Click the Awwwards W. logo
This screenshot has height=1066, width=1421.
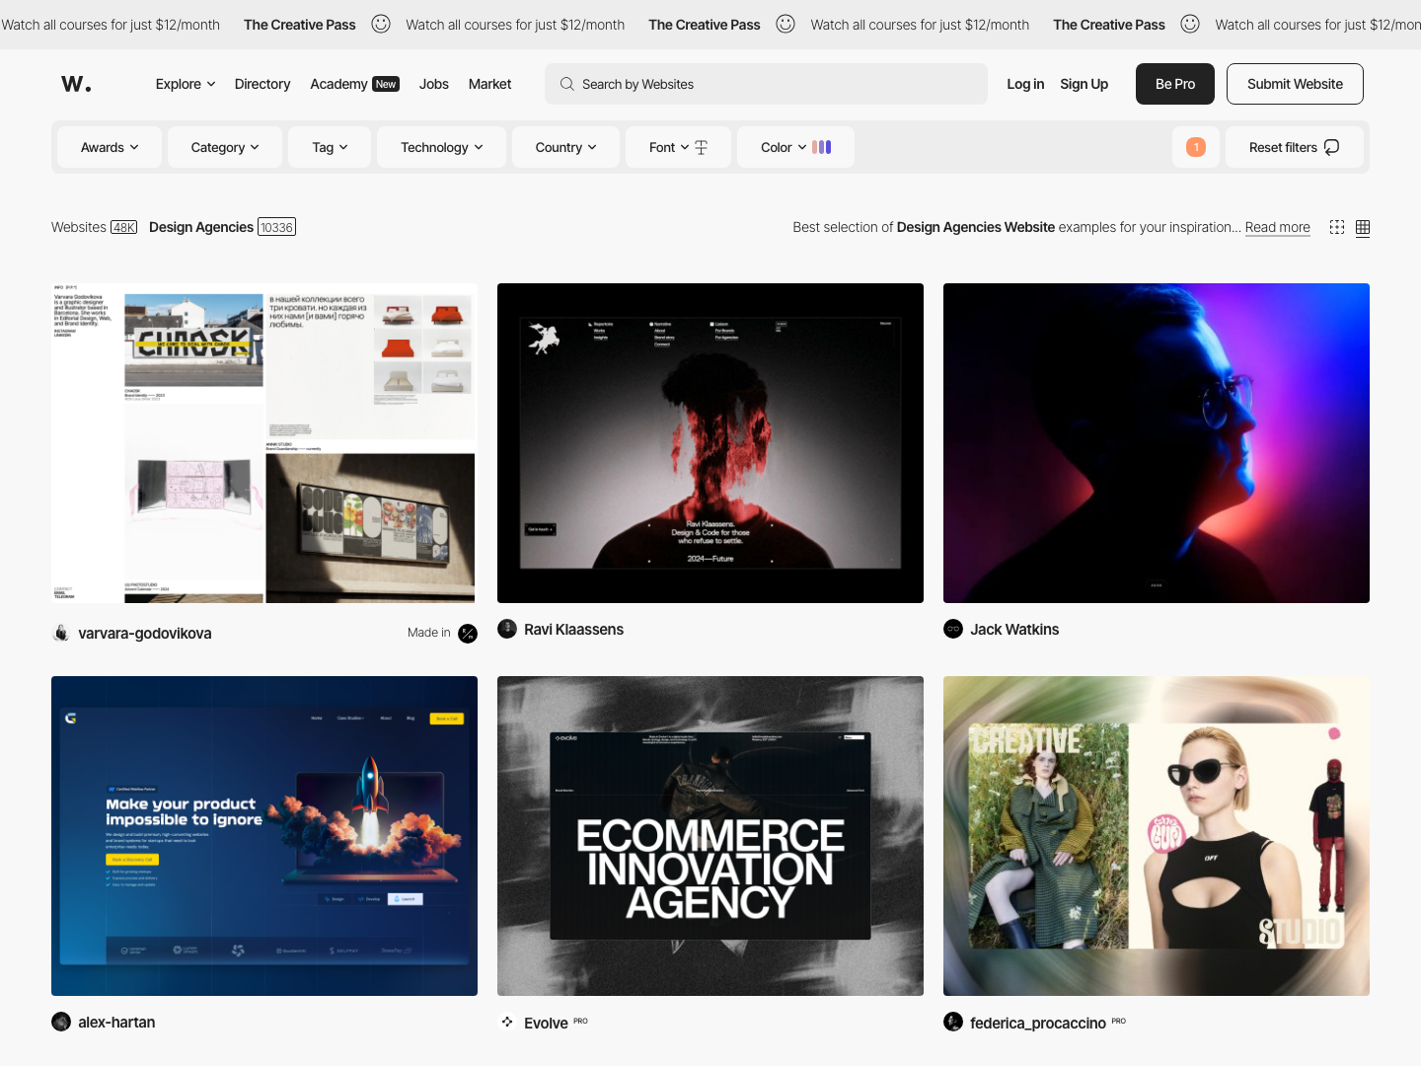point(76,84)
